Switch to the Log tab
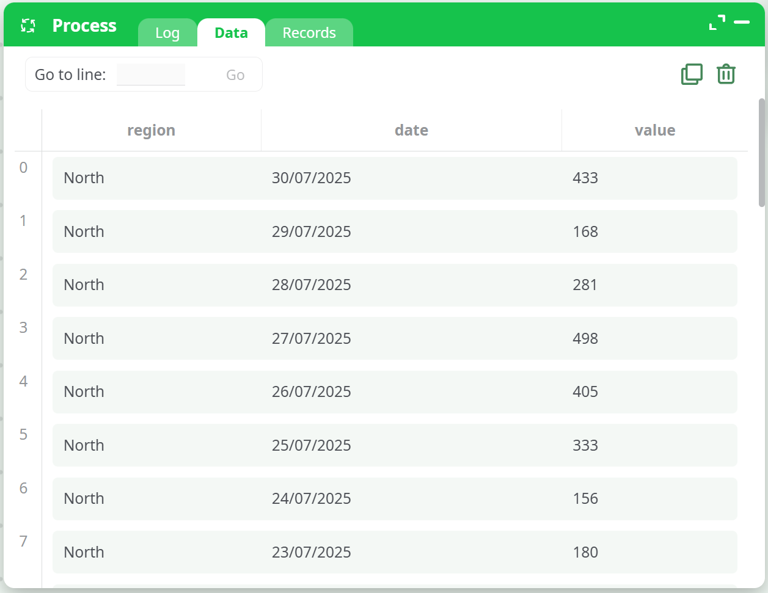Image resolution: width=768 pixels, height=593 pixels. [x=167, y=33]
